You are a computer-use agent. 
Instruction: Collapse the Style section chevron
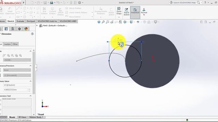click(30, 51)
